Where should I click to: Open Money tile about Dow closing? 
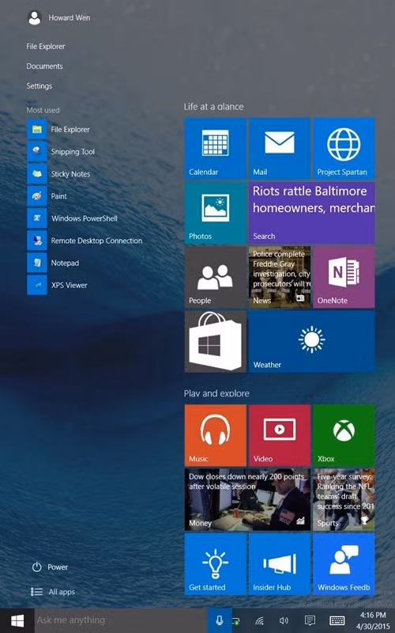[x=247, y=500]
